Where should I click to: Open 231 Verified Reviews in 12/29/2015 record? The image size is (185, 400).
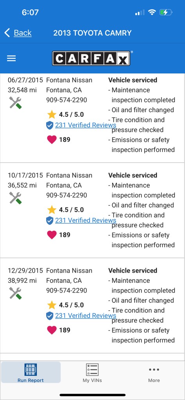click(86, 316)
